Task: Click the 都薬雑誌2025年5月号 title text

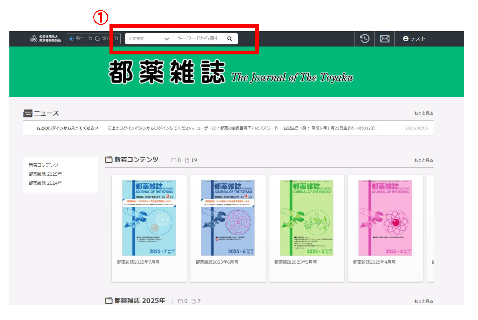Action: [x=296, y=262]
